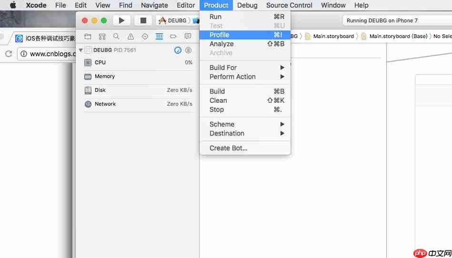This screenshot has height=258, width=452.
Task: Open the Symbol navigator hierarchy icon
Action: coord(102,36)
